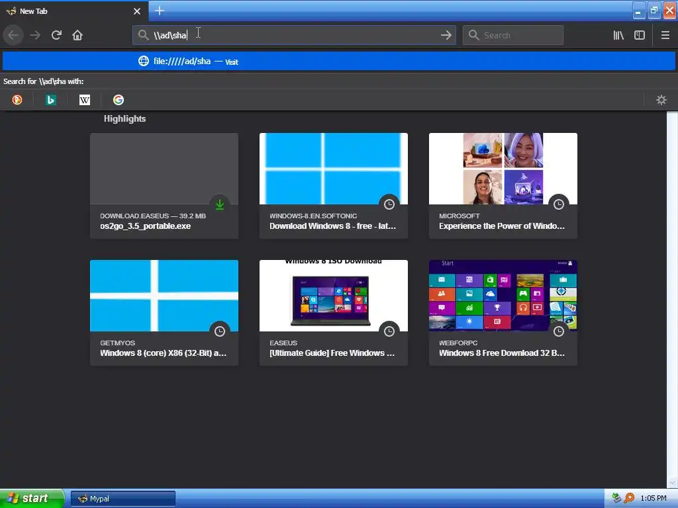Click history clock icon on WEBFORPC card

[x=559, y=331]
